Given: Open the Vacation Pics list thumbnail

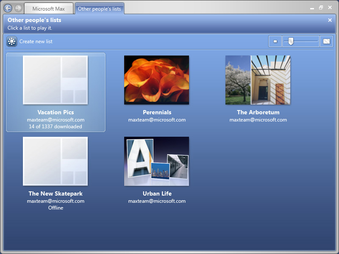Looking at the screenshot, I should point(56,80).
